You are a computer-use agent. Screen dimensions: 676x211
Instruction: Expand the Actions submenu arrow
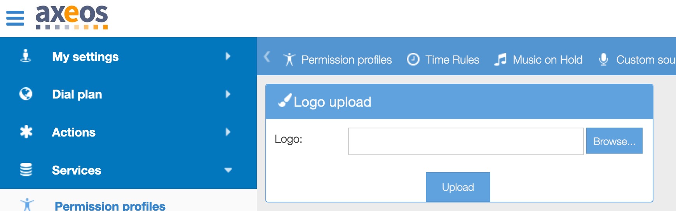click(228, 132)
